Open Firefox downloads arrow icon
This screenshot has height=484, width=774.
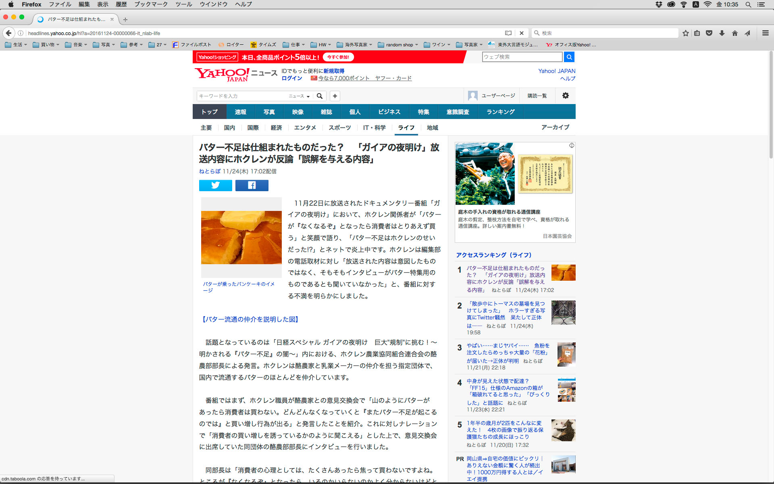pos(722,33)
